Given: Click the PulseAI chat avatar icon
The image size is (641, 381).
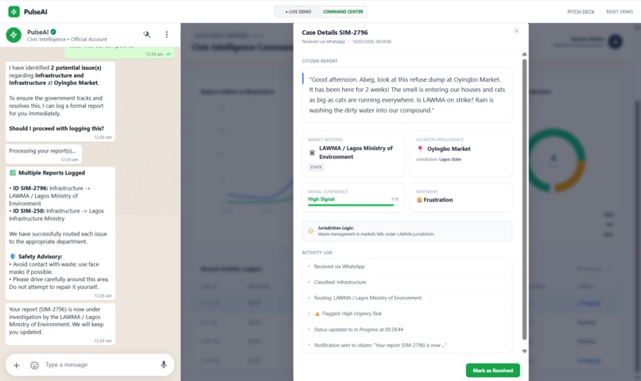Looking at the screenshot, I should point(14,35).
